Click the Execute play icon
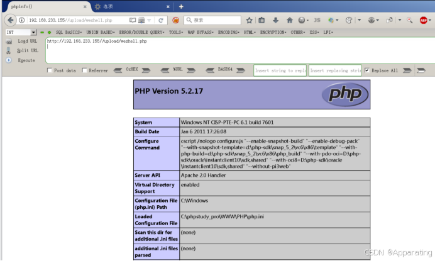The height and width of the screenshot is (261, 435). [9, 60]
